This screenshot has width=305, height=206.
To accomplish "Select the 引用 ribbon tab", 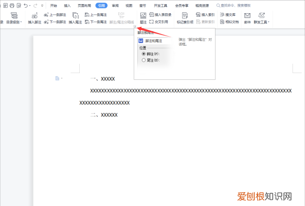I will (101, 6).
